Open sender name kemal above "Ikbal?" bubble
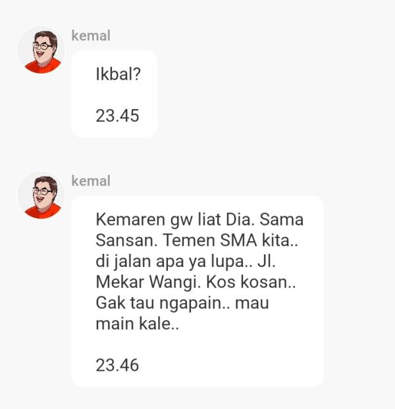The height and width of the screenshot is (409, 395). pos(91,36)
